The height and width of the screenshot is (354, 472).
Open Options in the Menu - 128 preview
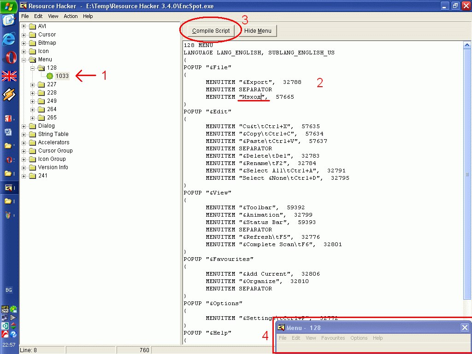point(359,338)
